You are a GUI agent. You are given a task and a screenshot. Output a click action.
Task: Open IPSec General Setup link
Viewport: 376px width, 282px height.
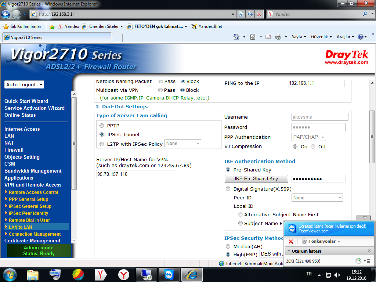30,206
